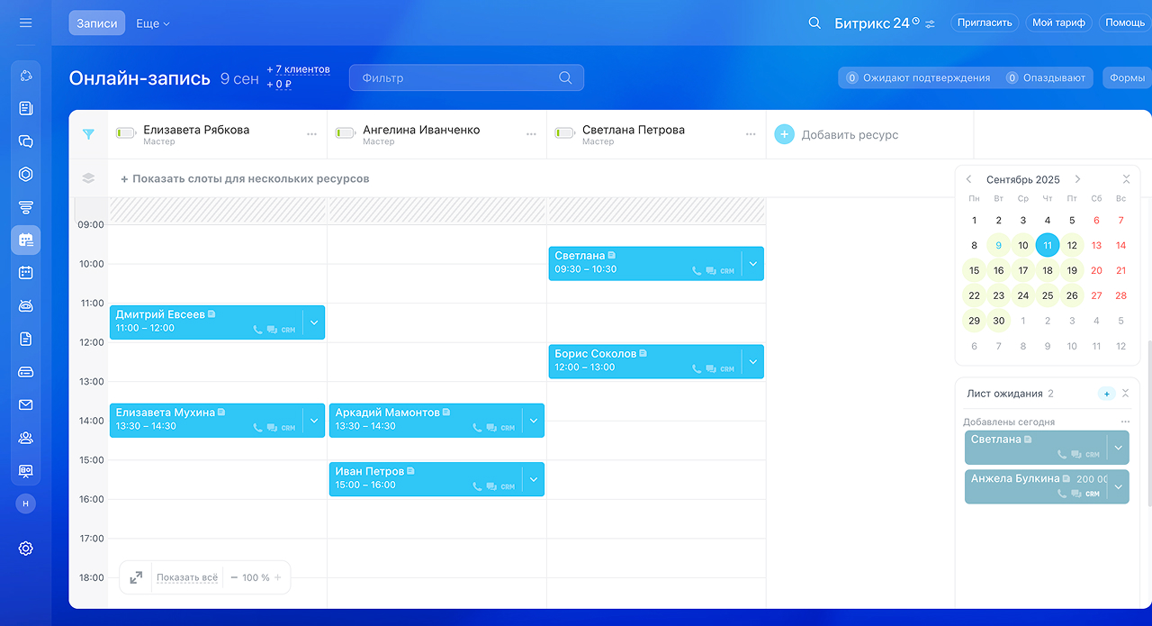
Task: Expand the Еще dropdown menu
Action: [x=153, y=23]
